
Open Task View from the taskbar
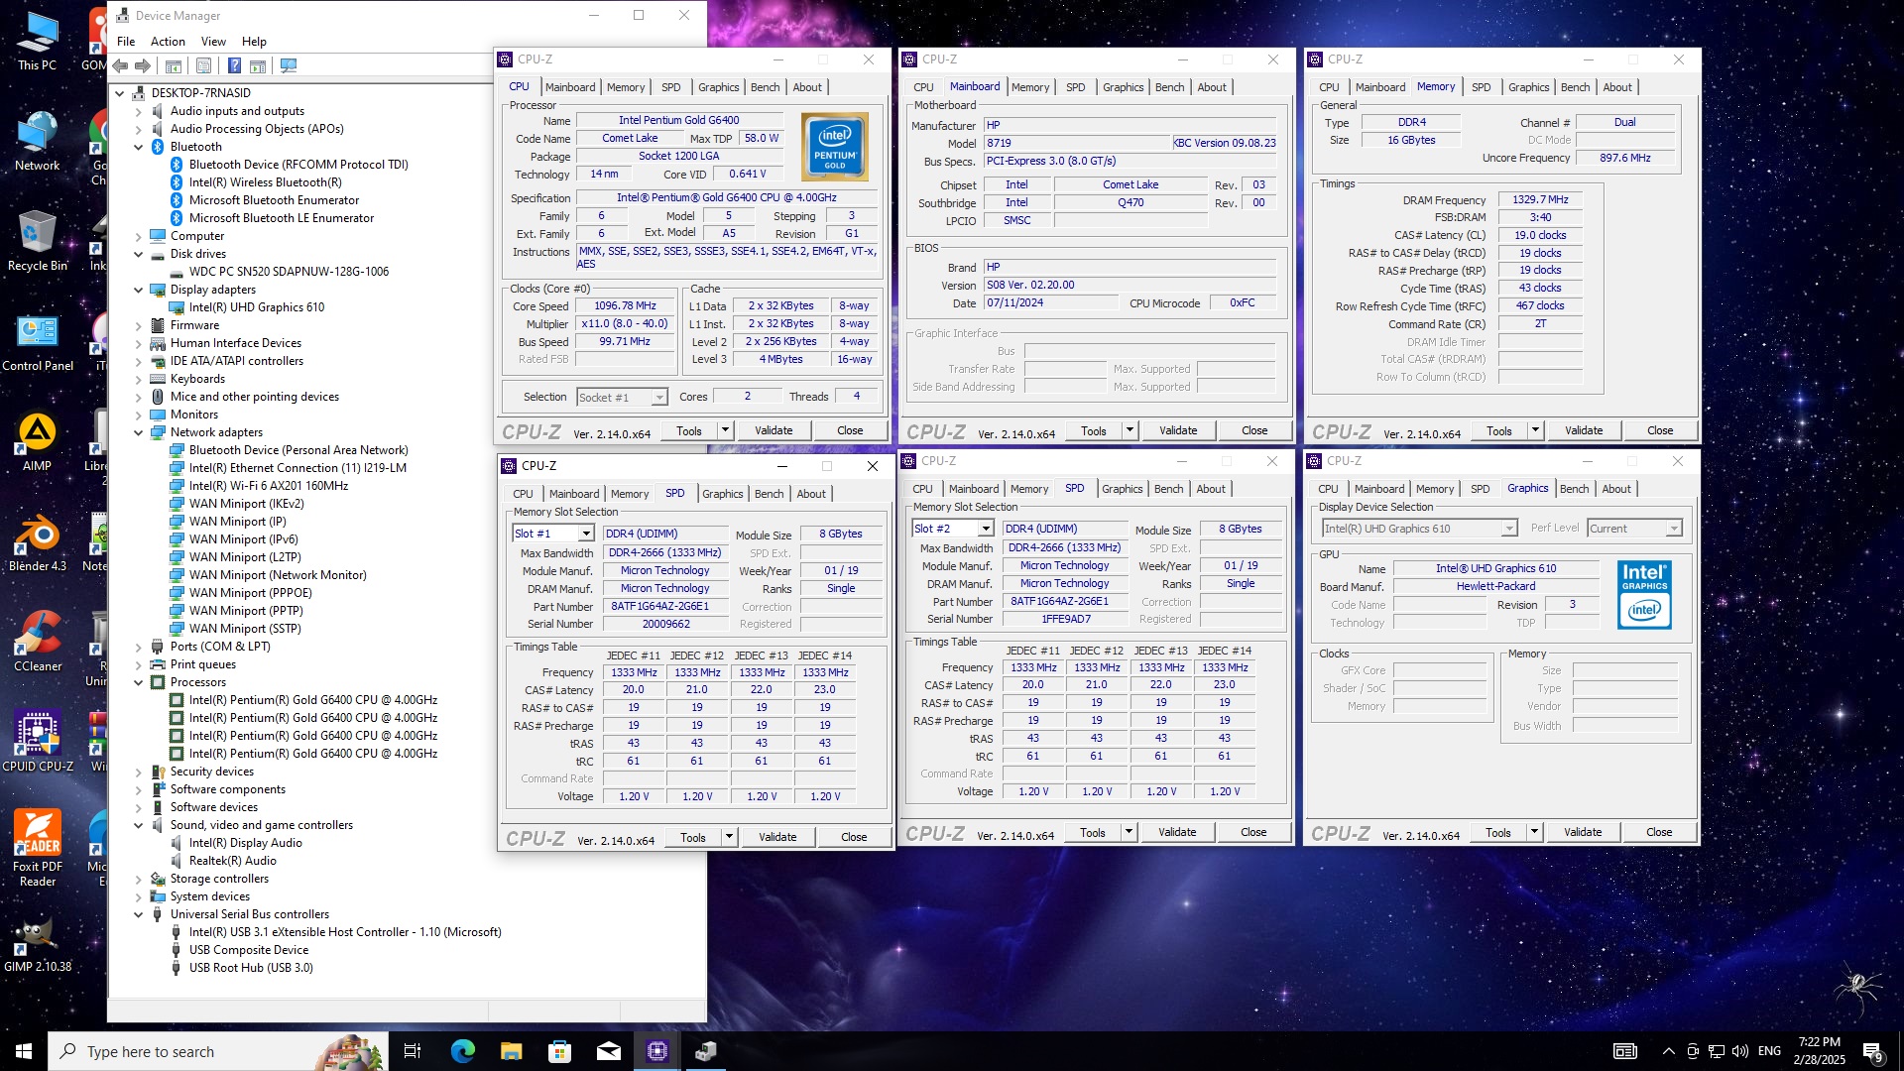pos(413,1051)
